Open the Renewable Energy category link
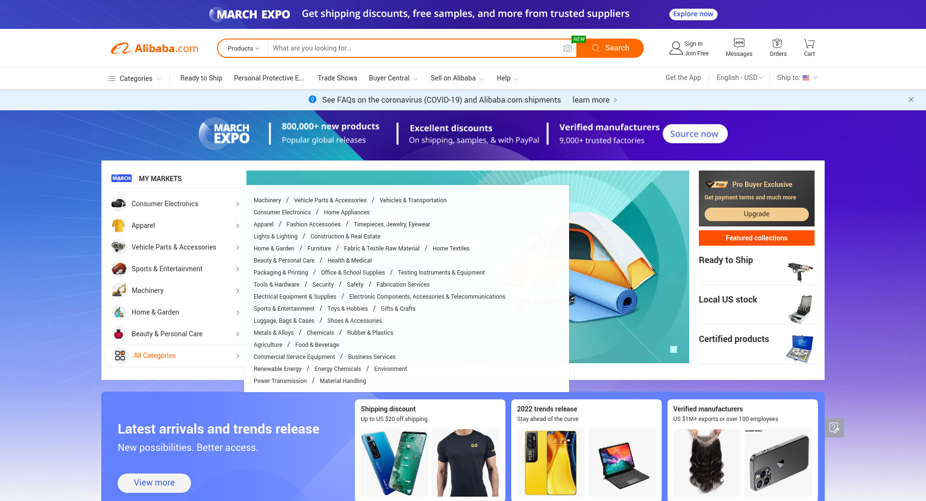926x501 pixels. [x=278, y=369]
